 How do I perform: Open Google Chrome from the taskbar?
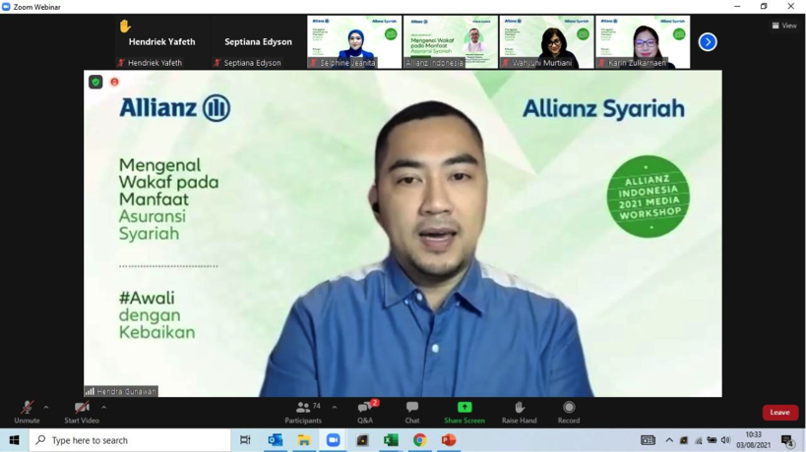419,440
